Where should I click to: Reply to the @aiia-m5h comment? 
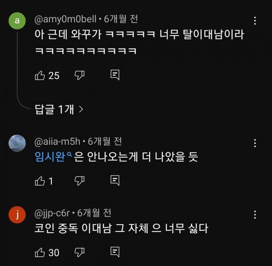point(114,181)
